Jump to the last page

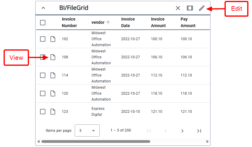pyautogui.click(x=199, y=131)
